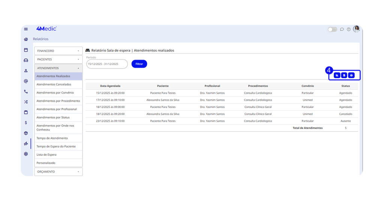Open the chat bubble icon

342,29
